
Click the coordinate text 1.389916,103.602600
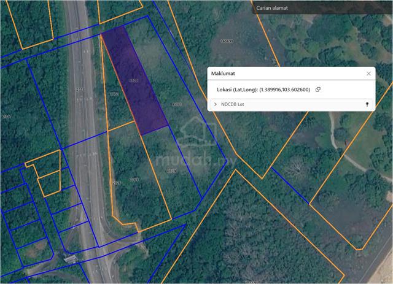[285, 90]
